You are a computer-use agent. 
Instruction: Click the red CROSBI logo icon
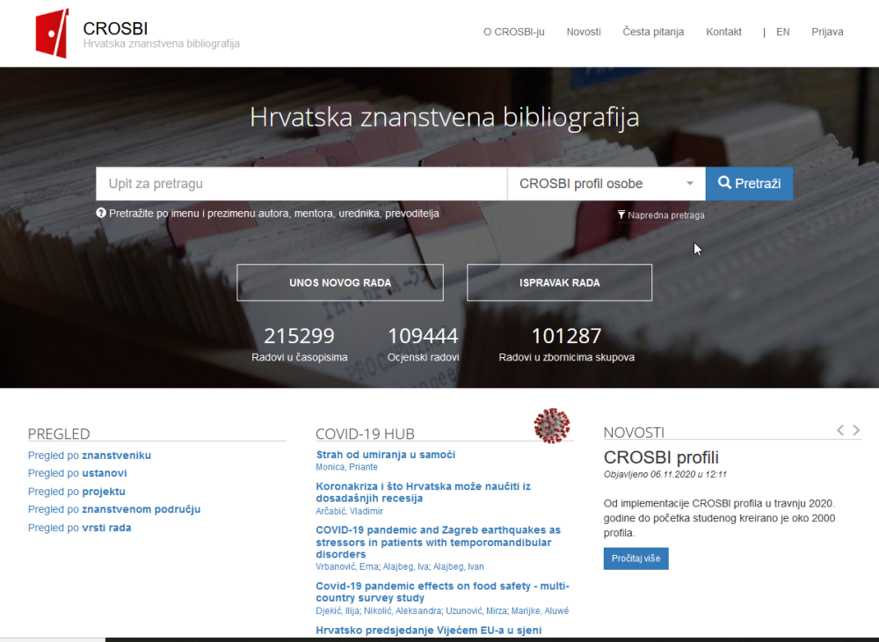click(52, 33)
